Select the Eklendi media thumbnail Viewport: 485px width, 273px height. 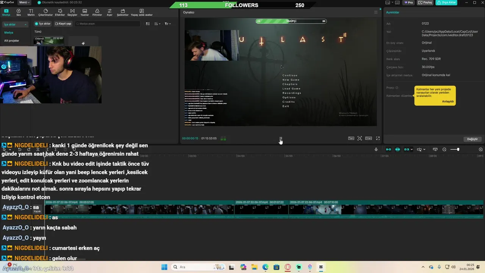48,41
